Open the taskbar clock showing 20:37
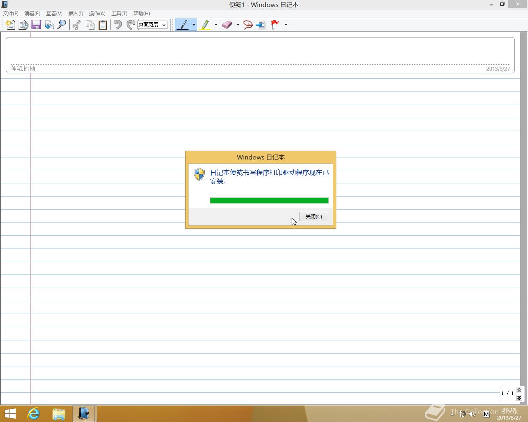Screen dimensions: 528x422 tap(509, 414)
